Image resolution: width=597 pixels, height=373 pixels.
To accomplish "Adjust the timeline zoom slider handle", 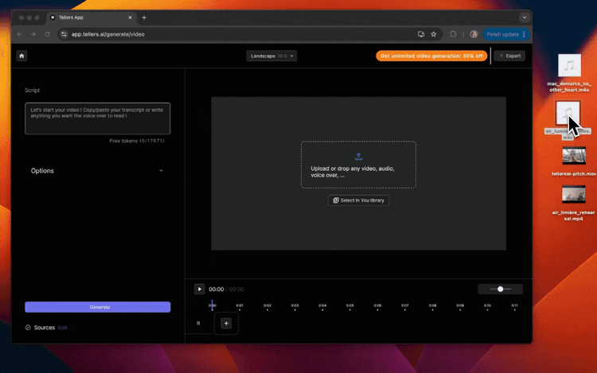I will (x=501, y=289).
